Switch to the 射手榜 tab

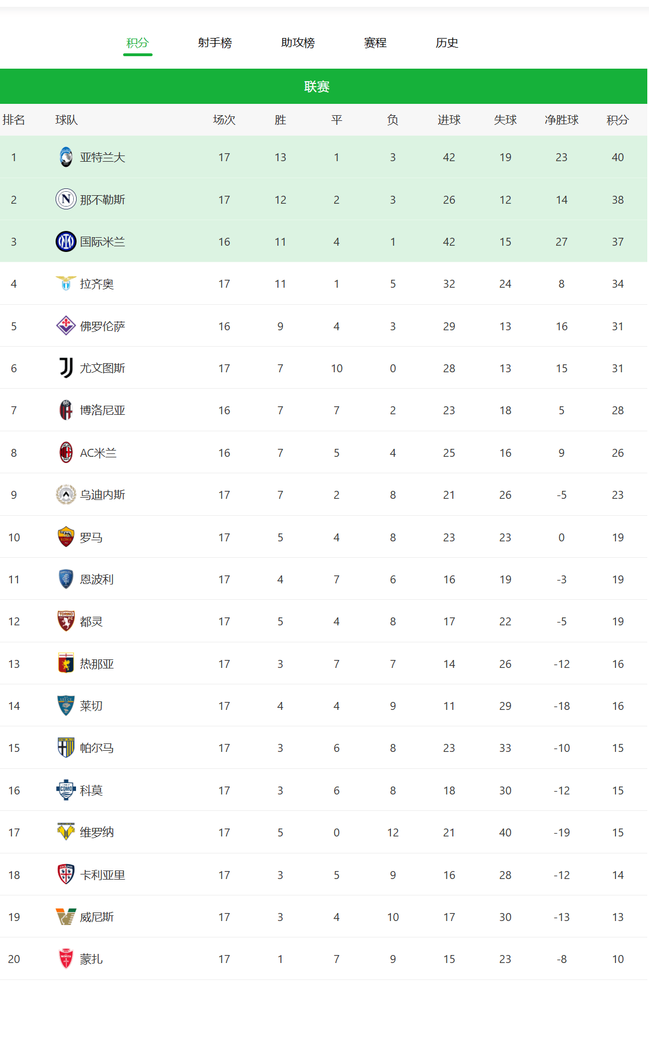coord(215,43)
